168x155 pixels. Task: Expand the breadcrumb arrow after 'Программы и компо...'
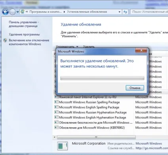(x=64, y=12)
